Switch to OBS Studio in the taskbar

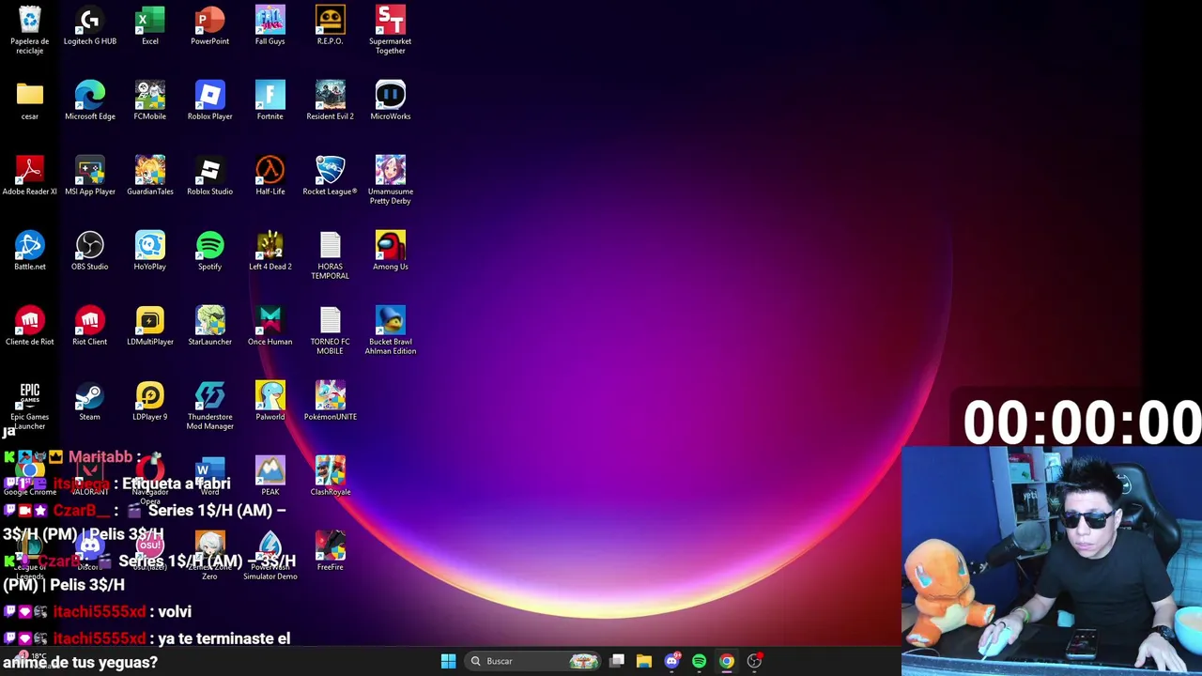754,661
